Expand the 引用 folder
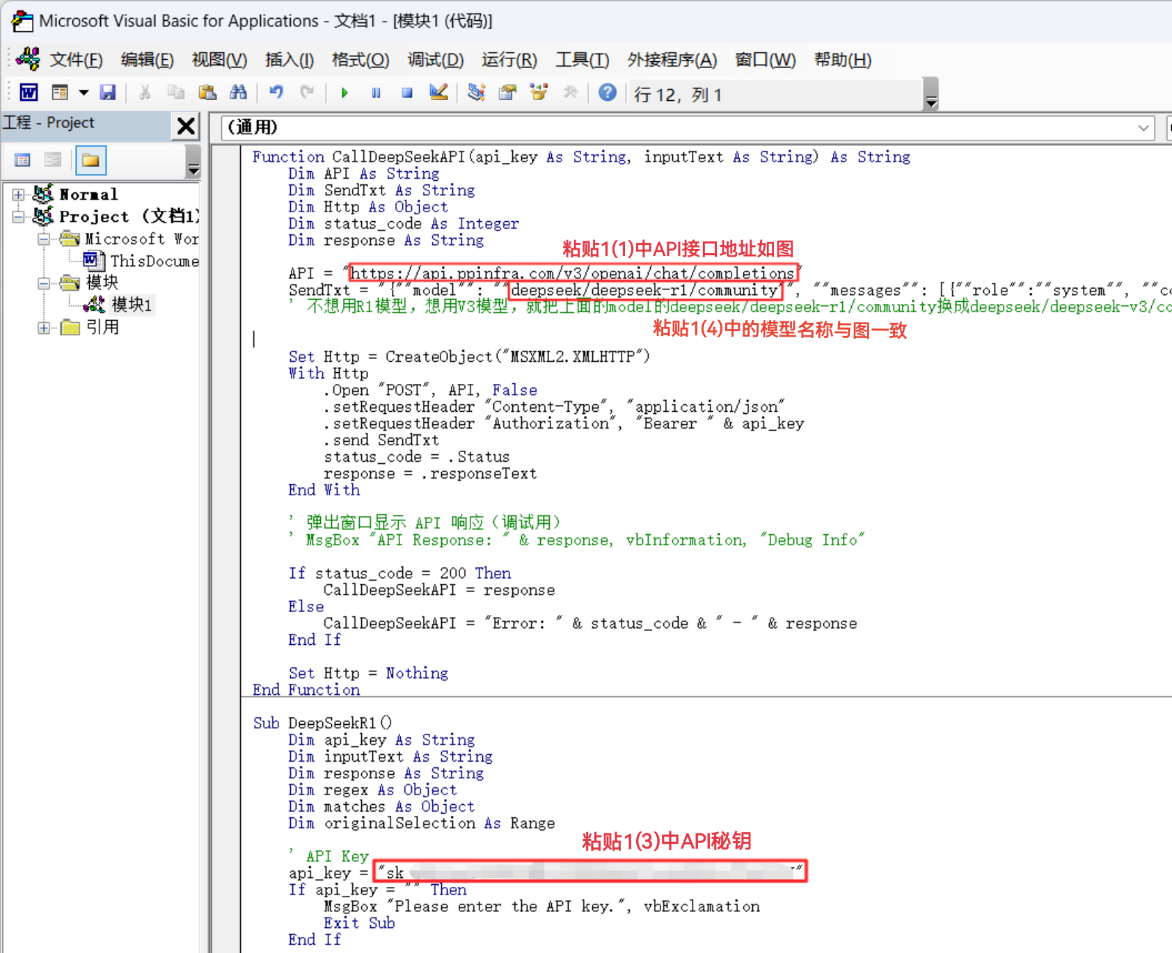Image resolution: width=1172 pixels, height=953 pixels. [x=44, y=328]
